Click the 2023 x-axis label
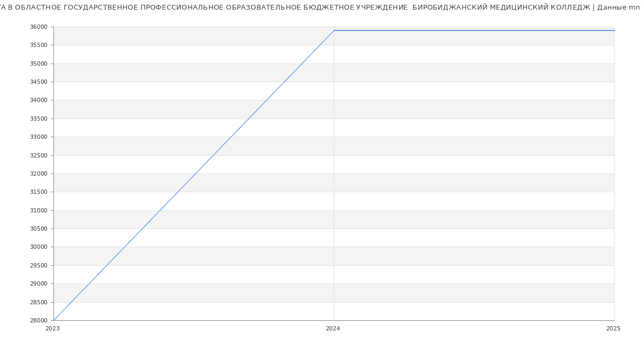Viewport: 641px width, 347px height. tap(52, 328)
